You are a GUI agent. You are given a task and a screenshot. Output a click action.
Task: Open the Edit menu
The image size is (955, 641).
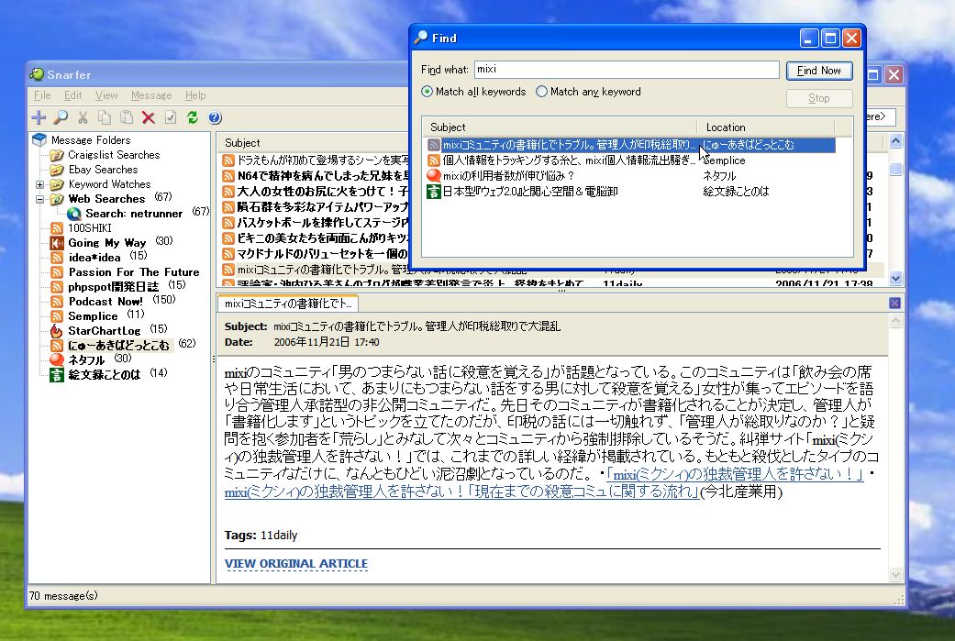pyautogui.click(x=73, y=95)
